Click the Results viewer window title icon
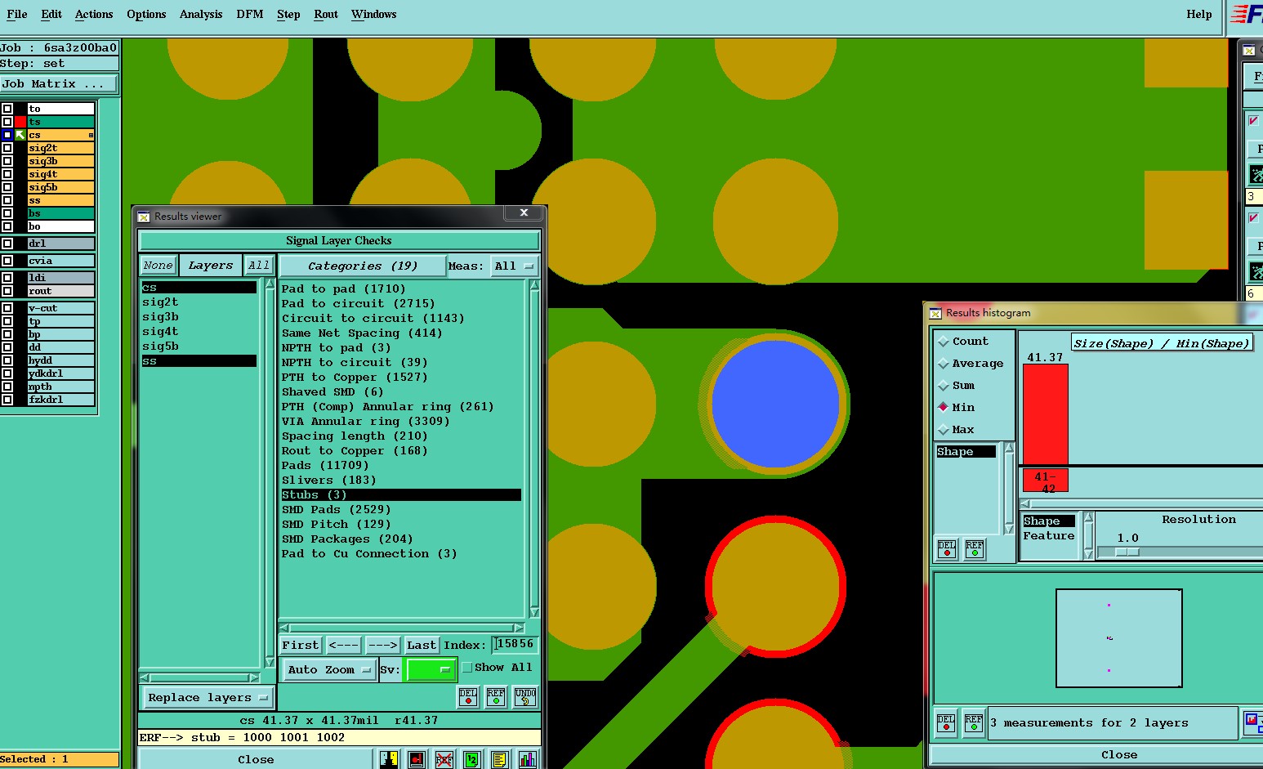1263x769 pixels. click(144, 217)
